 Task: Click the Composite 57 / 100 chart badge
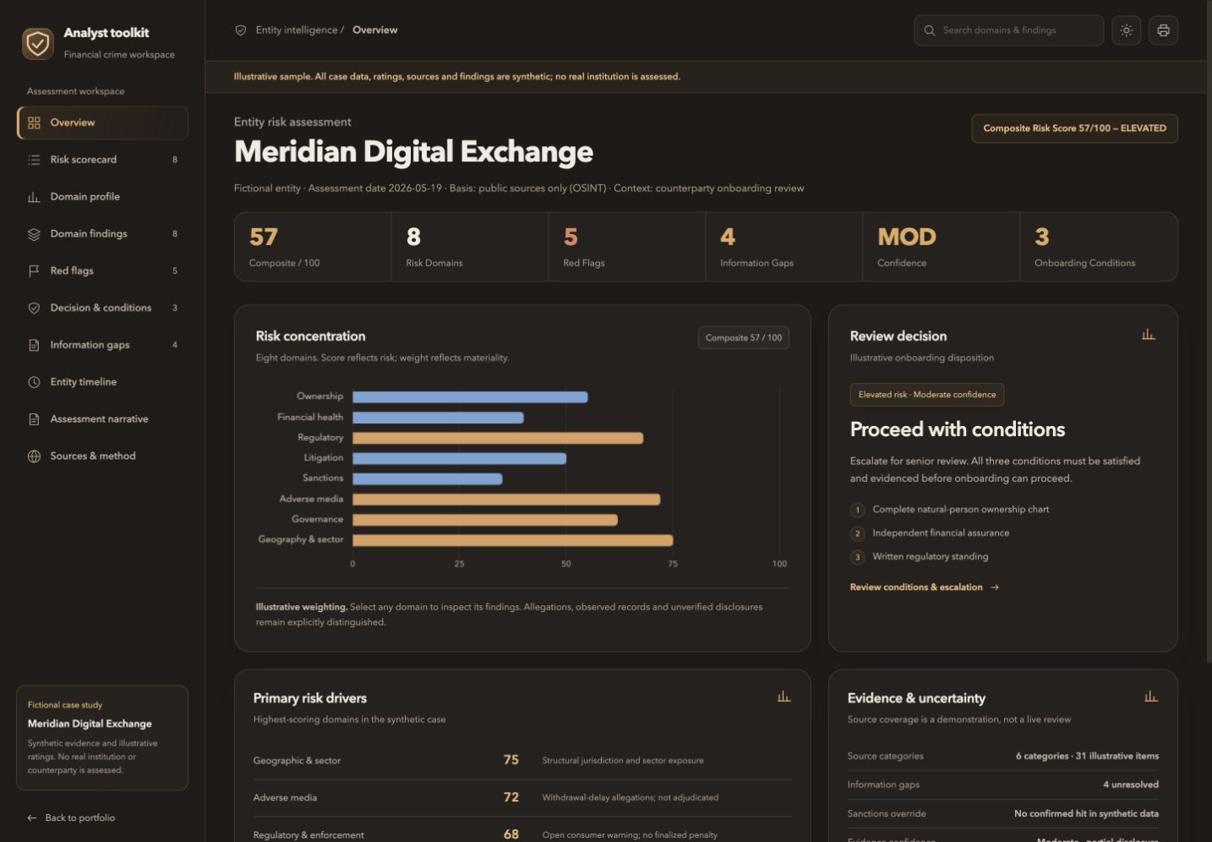[x=744, y=338]
